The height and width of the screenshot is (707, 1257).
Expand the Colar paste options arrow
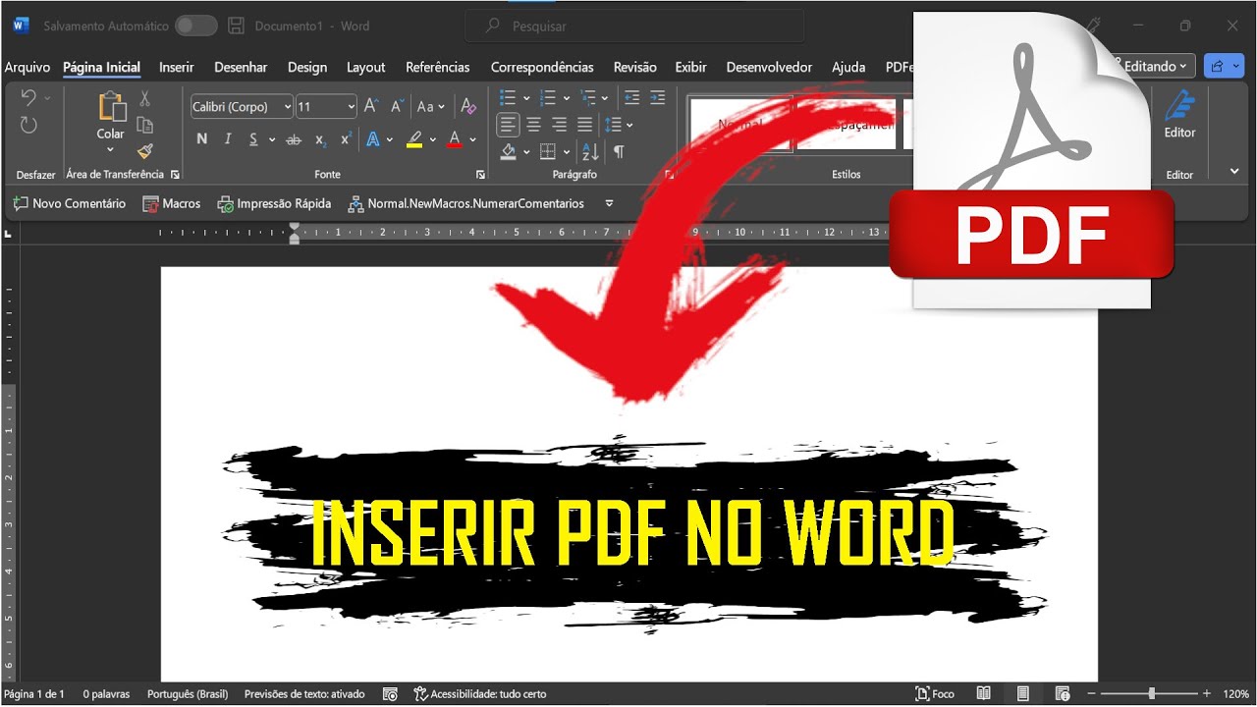click(x=110, y=150)
